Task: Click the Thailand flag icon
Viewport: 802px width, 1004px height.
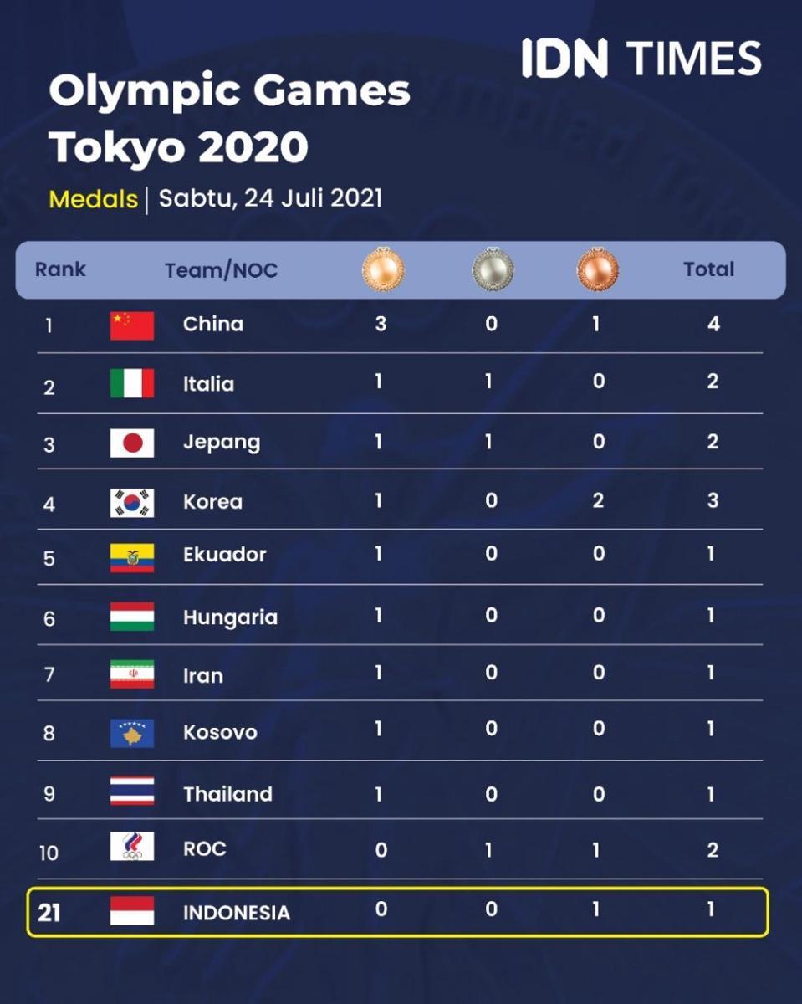Action: 132,791
